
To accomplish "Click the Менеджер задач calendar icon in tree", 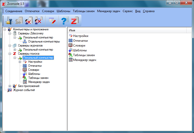I will [25, 82].
